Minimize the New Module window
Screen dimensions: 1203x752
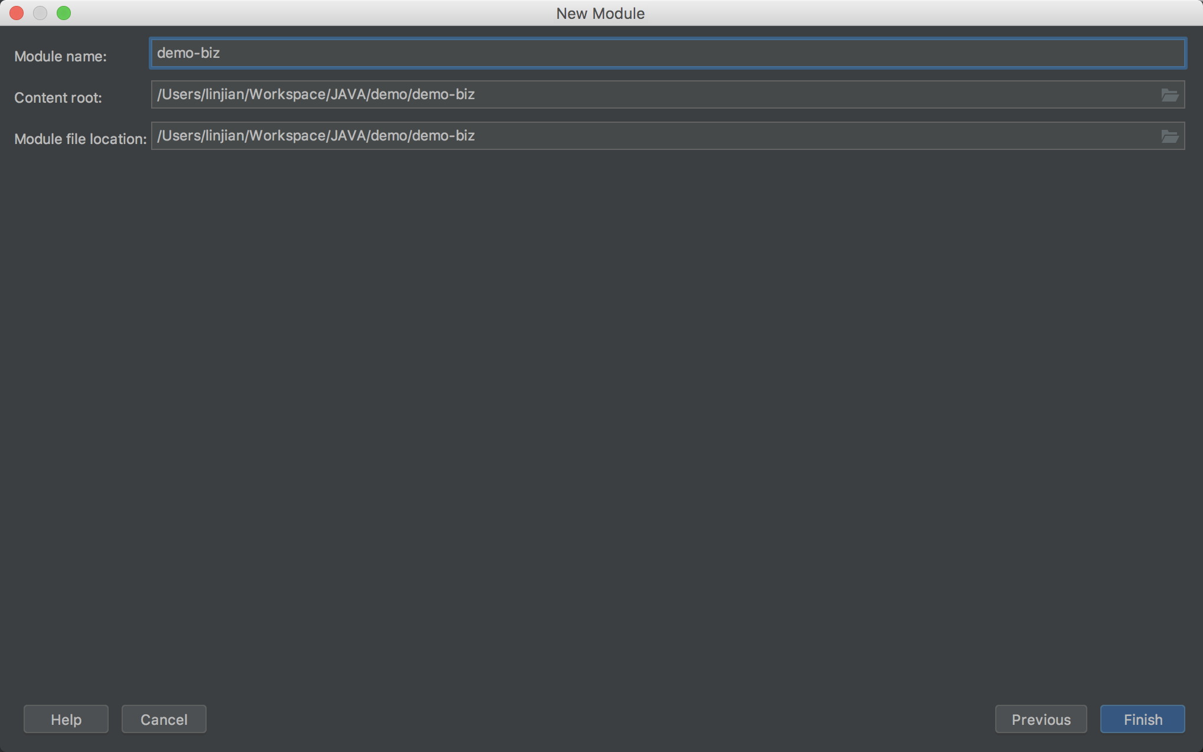click(x=40, y=12)
